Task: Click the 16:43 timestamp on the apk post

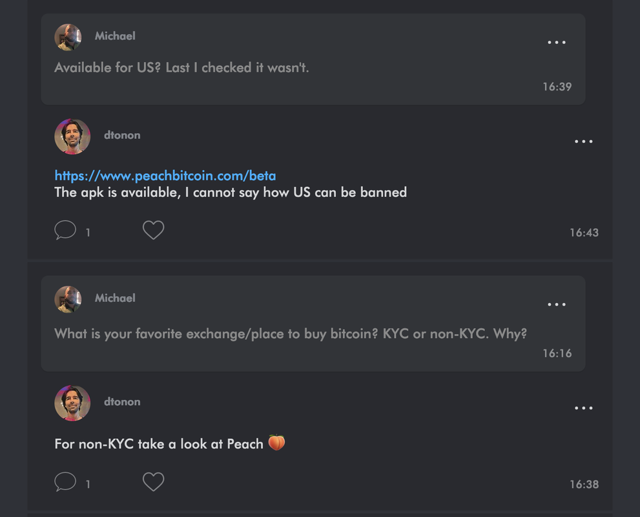Action: coord(584,233)
